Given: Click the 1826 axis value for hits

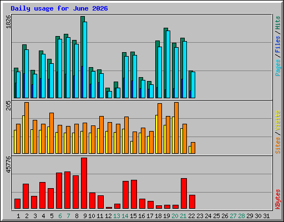Looking at the screenshot, I should coord(8,22).
